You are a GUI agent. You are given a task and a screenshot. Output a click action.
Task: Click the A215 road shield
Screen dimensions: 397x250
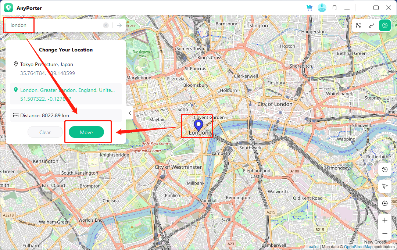pos(271,212)
